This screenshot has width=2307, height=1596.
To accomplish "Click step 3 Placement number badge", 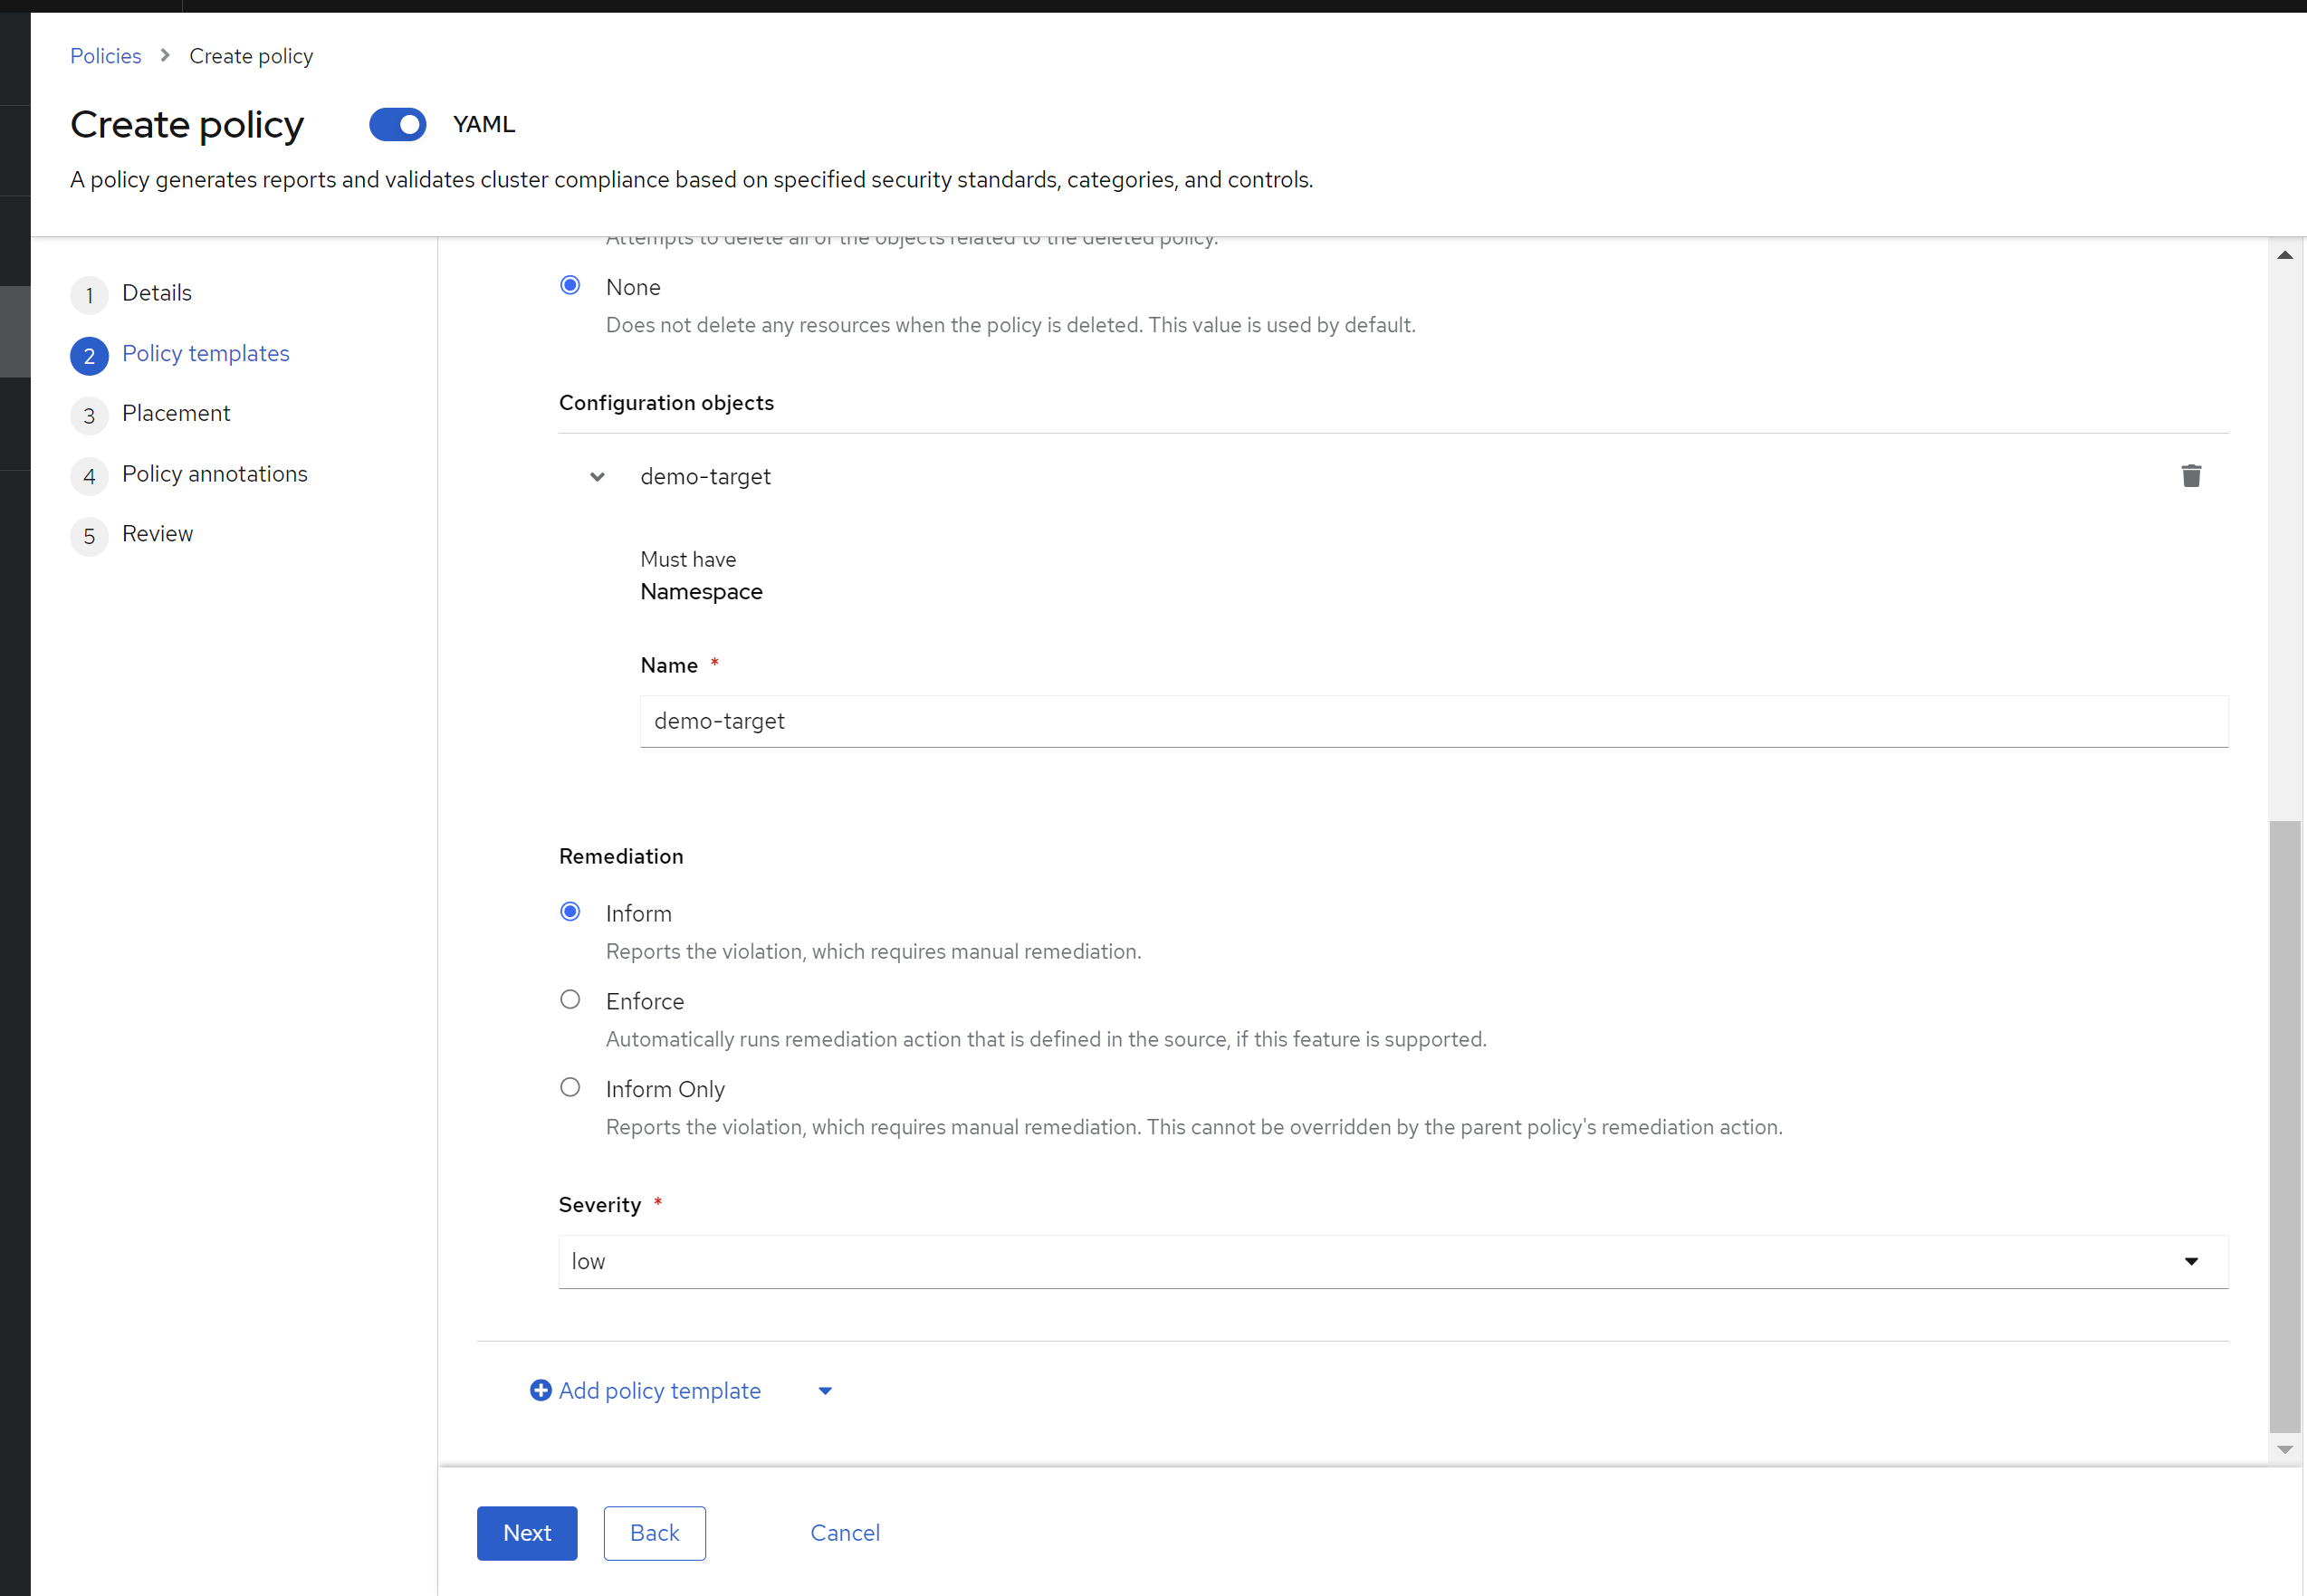I will pos(89,415).
